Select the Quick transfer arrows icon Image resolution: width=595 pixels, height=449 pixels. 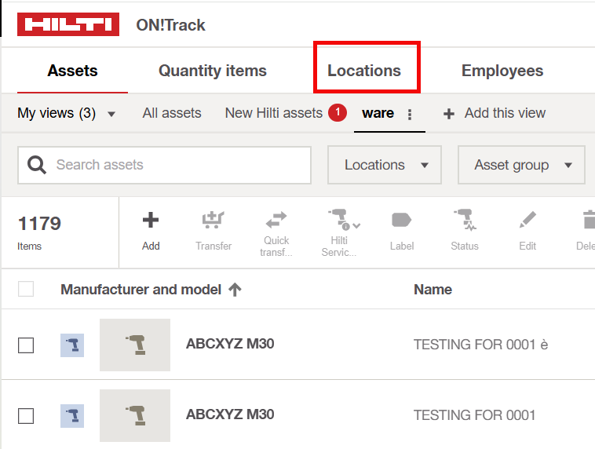276,220
